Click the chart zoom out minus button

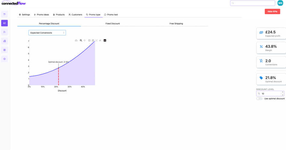click(x=93, y=40)
